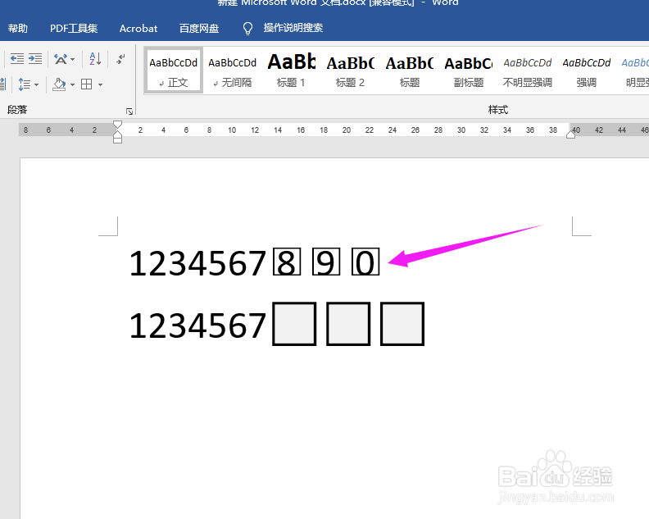This screenshot has width=649, height=519.
Task: Click the A-Z sort icon
Action: click(95, 59)
